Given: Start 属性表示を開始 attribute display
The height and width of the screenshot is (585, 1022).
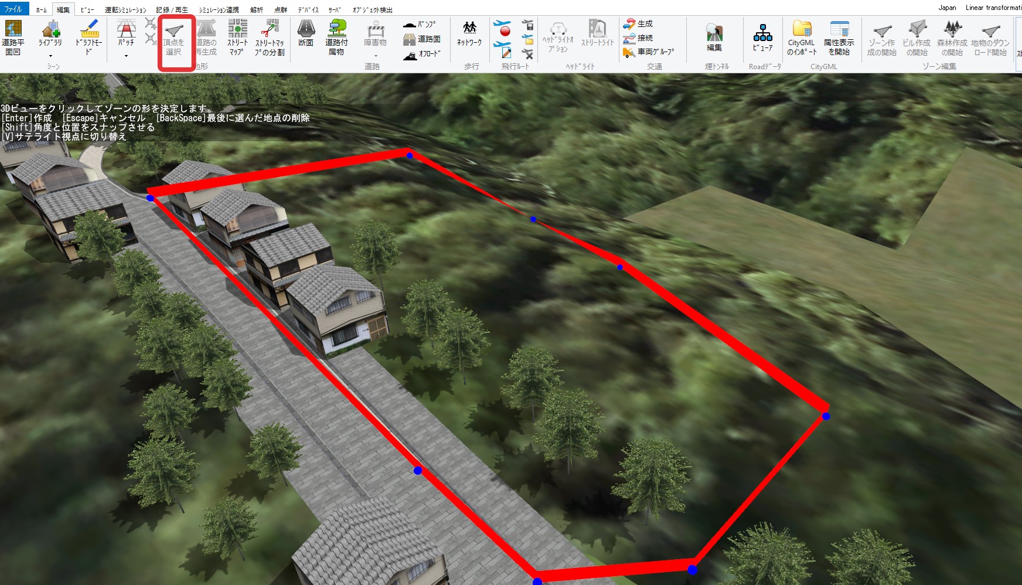Looking at the screenshot, I should (839, 38).
